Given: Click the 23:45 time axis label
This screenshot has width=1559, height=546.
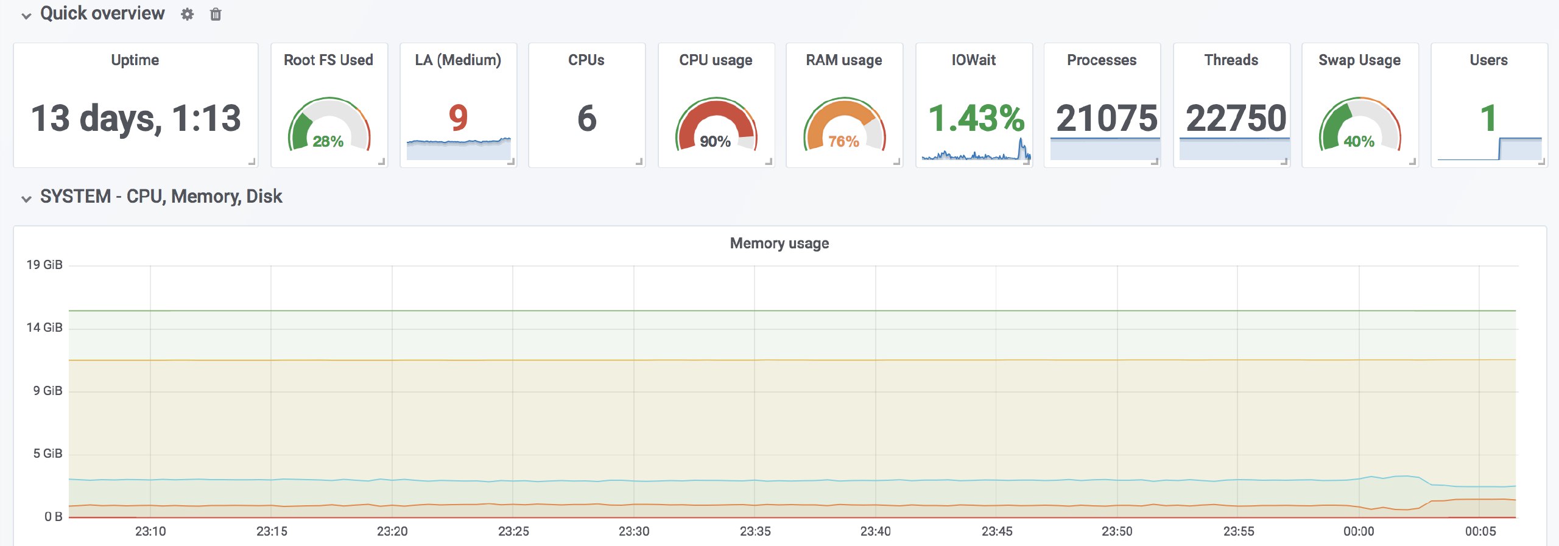Looking at the screenshot, I should (x=997, y=531).
